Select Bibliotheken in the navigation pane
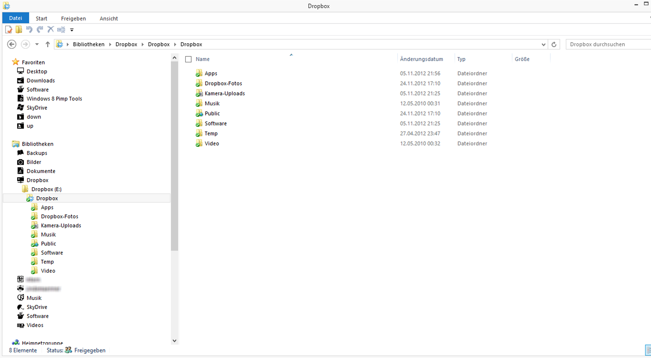This screenshot has height=358, width=651. click(x=37, y=144)
